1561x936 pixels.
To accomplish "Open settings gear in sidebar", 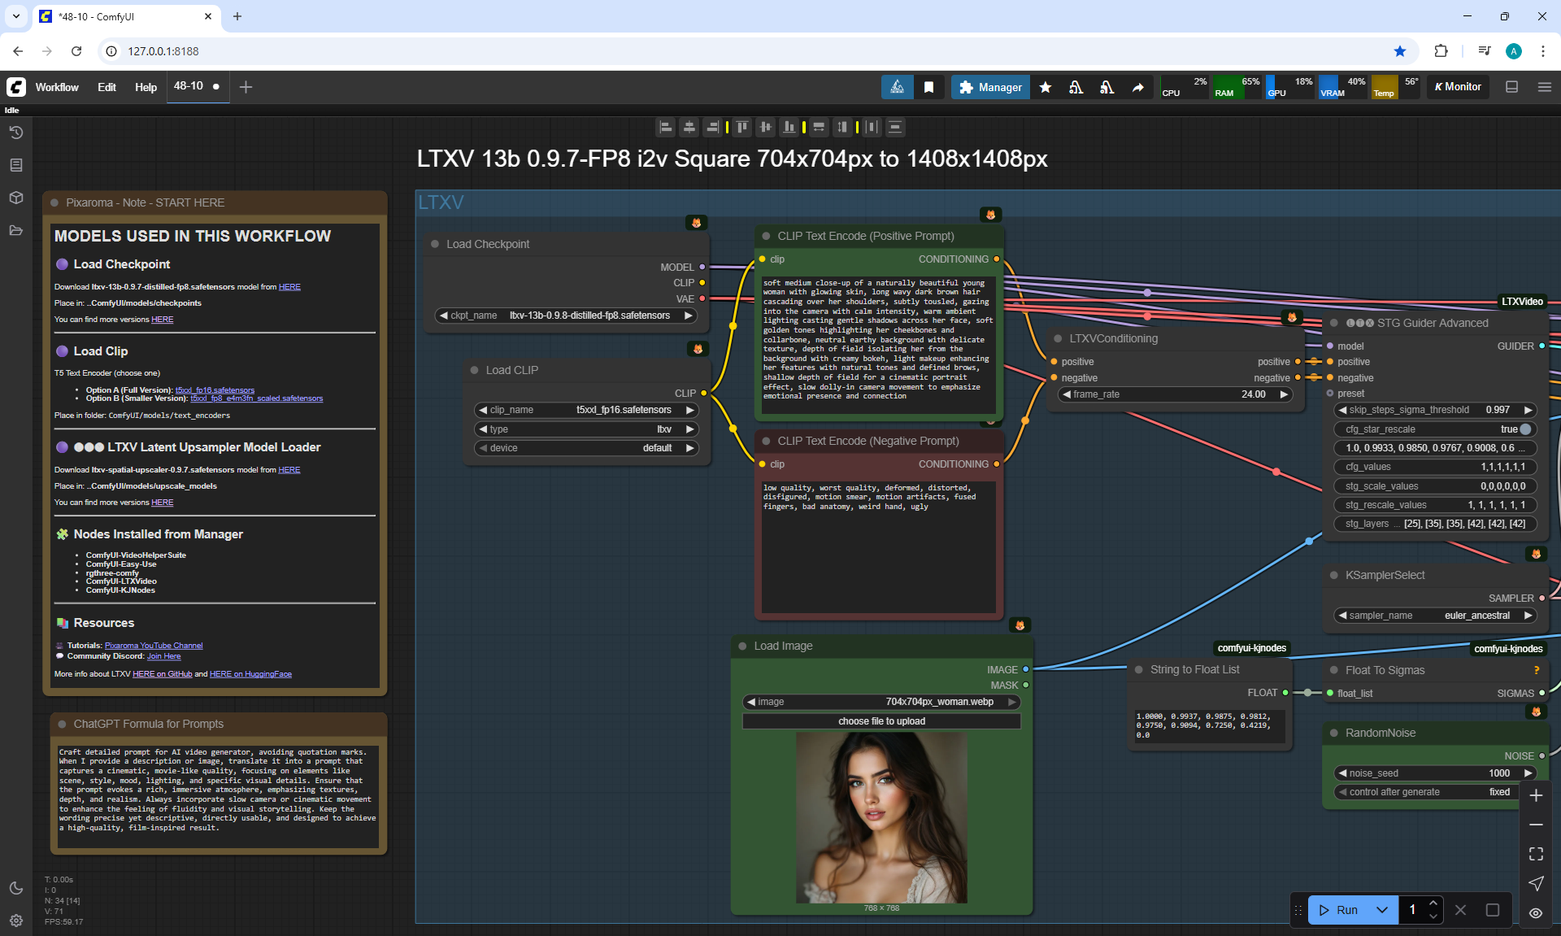I will tap(15, 921).
